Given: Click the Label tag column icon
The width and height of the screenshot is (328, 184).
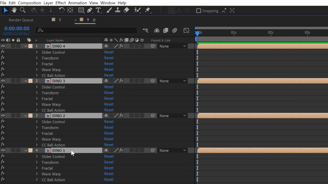Looking at the screenshot, I should coord(29,40).
